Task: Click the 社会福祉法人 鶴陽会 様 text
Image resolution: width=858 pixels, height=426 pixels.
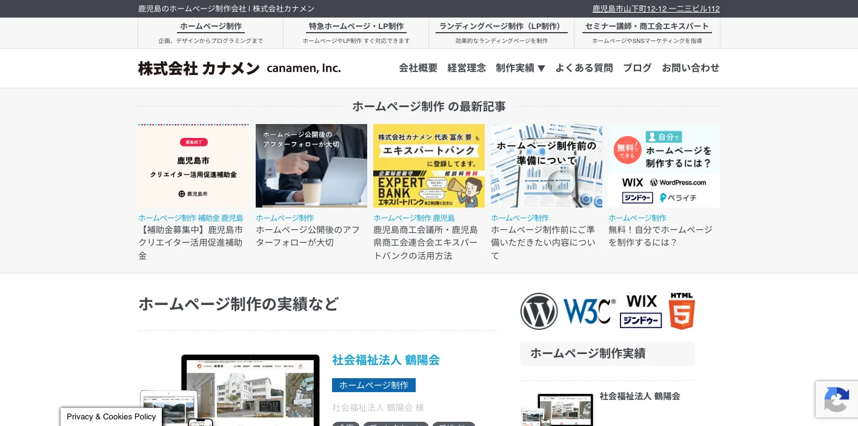Action: pos(378,408)
